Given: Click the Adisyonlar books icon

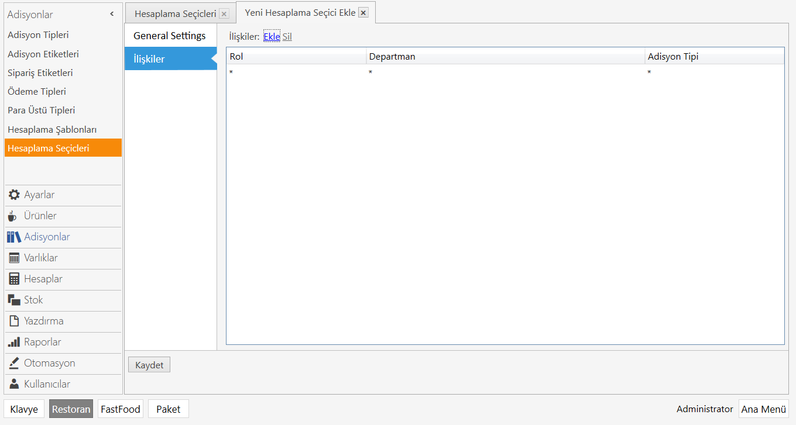Looking at the screenshot, I should pyautogui.click(x=14, y=237).
